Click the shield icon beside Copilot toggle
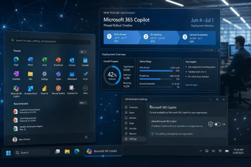 (210, 124)
